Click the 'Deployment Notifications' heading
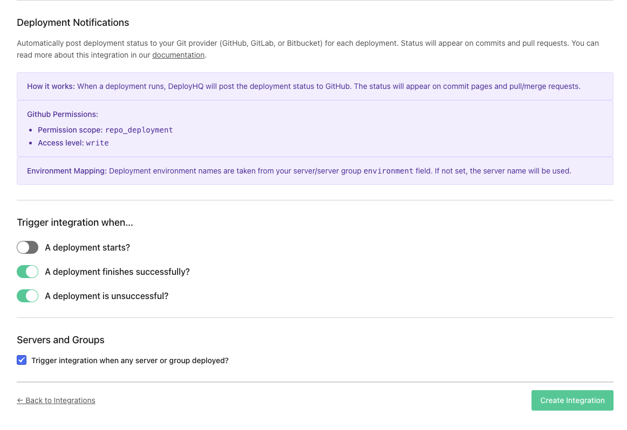This screenshot has height=430, width=627. pyautogui.click(x=73, y=23)
